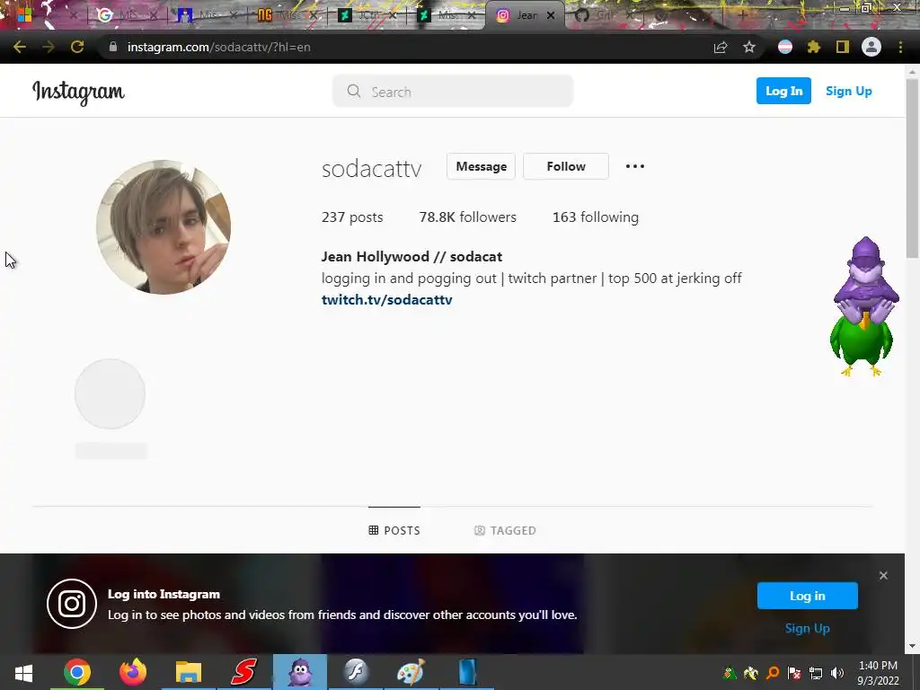Switch to the TAGGED tab
Viewport: 920px width, 690px height.
505,530
